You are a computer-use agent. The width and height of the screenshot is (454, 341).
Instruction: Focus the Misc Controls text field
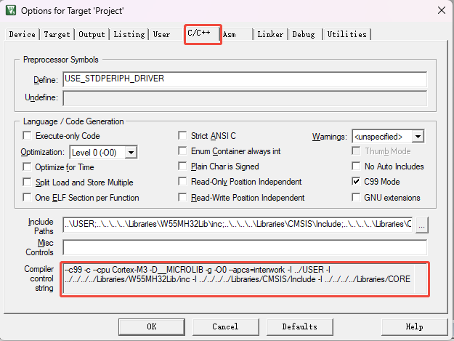tap(244, 247)
